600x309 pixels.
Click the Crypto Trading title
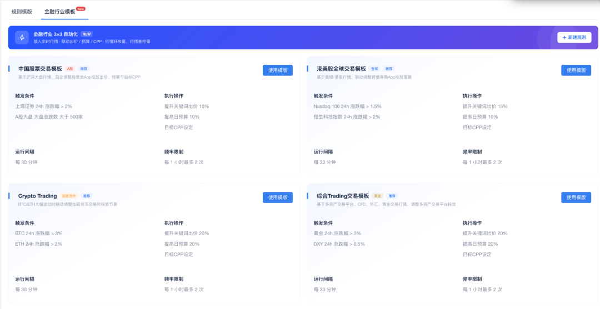click(38, 196)
